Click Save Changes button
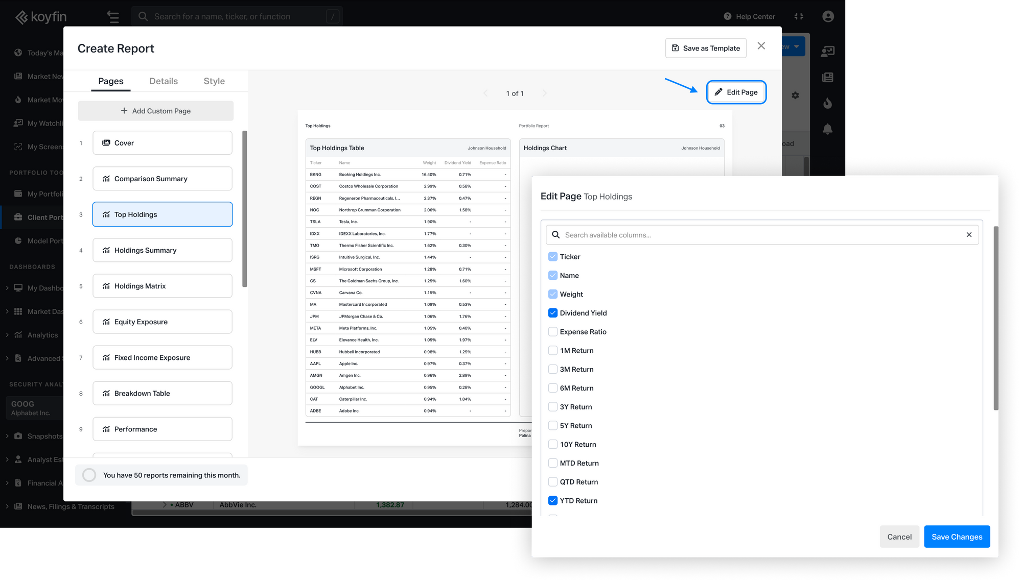 pyautogui.click(x=957, y=537)
